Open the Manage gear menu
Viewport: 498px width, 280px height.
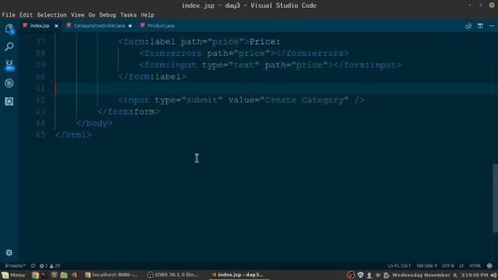coord(9,253)
